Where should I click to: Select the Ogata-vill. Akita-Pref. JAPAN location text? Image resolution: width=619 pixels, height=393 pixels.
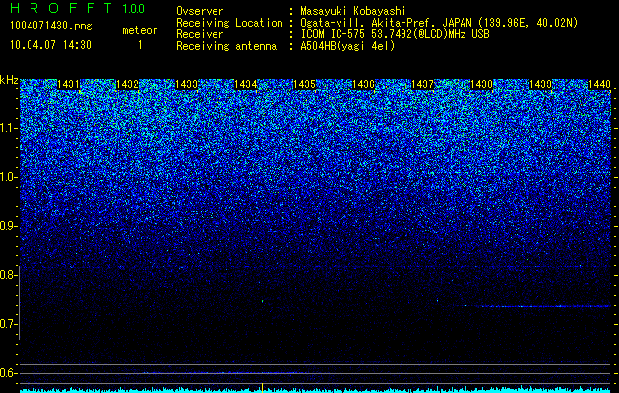tap(439, 23)
